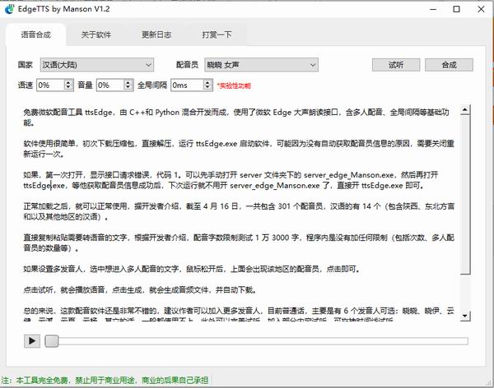This screenshot has height=388, width=494.
Task: Click the audio progress slider handle
Action: click(x=52, y=341)
